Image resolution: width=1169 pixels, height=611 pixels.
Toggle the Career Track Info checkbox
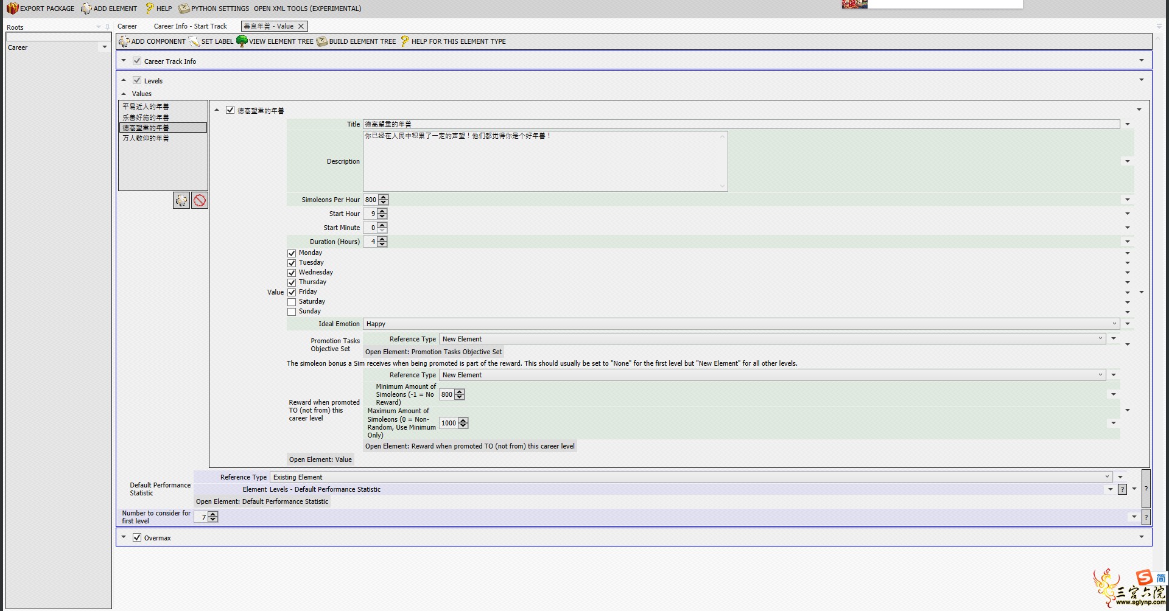click(x=137, y=61)
